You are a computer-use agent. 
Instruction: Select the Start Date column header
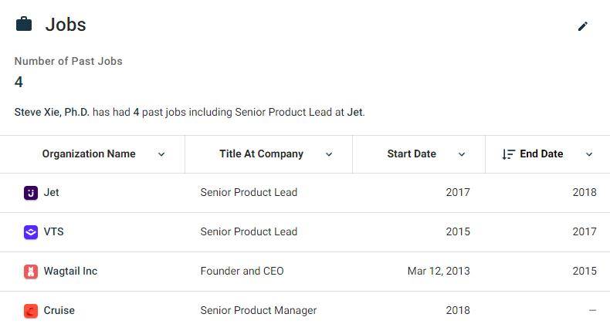[412, 154]
